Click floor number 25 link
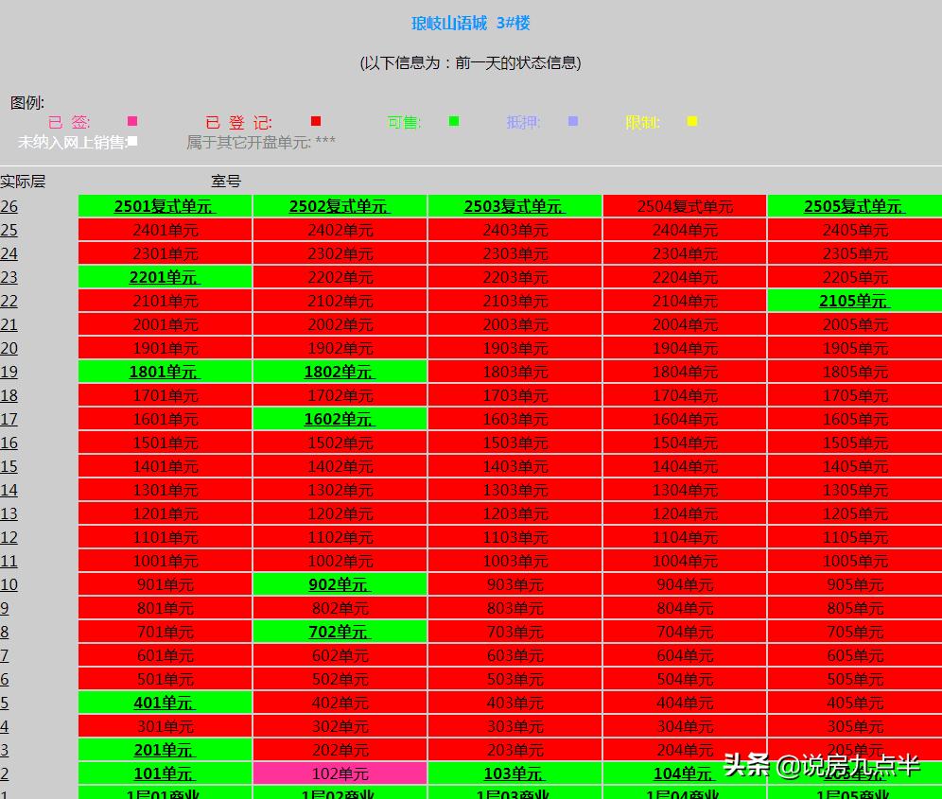The height and width of the screenshot is (799, 942). pos(9,230)
